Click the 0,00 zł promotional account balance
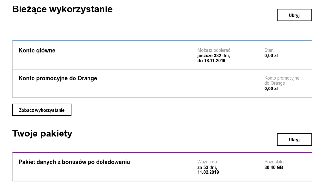The image size is (325, 188). (271, 88)
